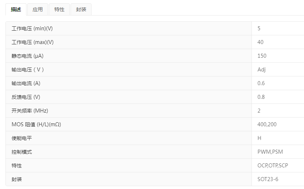Click the SOT23-6 package value
The width and height of the screenshot is (304, 189).
click(268, 179)
